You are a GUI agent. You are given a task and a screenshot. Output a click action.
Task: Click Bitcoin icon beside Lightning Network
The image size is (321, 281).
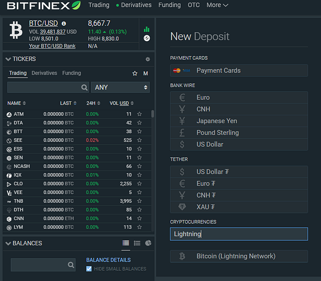coord(182,256)
